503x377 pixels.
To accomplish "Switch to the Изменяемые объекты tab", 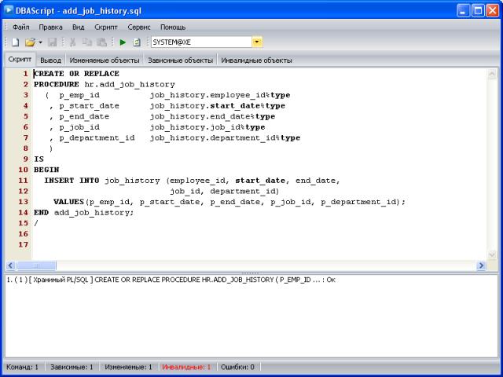I will coord(104,60).
